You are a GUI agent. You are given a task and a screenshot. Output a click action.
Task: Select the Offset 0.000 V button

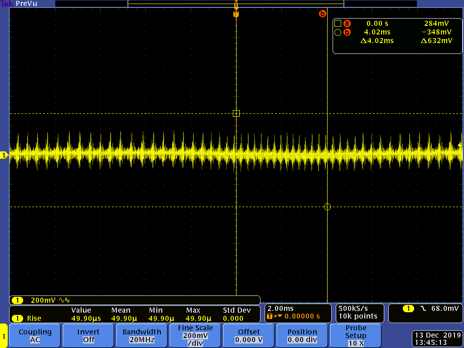[x=249, y=336]
